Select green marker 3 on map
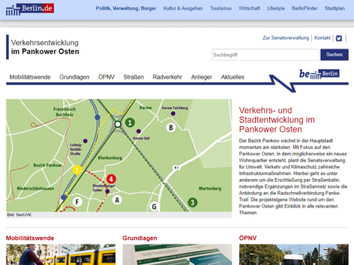Image resolution: width=354 pixels, height=265 pixels. point(192,202)
